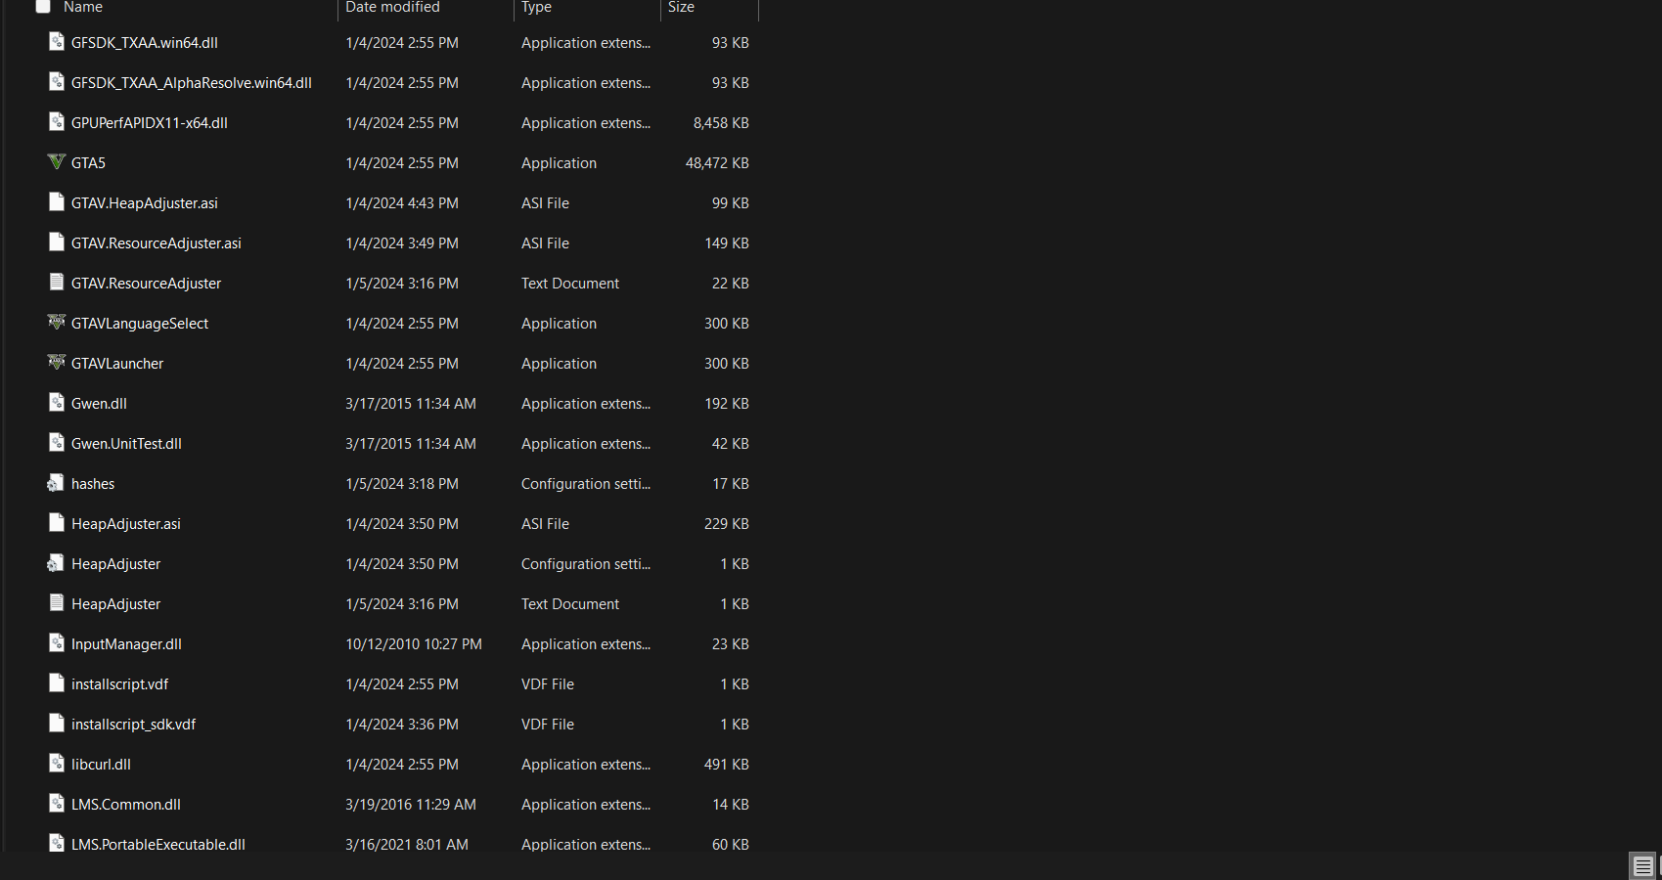The width and height of the screenshot is (1662, 880).
Task: Select the file name GTAV.HeapAdjuster.asi
Action: click(x=145, y=203)
